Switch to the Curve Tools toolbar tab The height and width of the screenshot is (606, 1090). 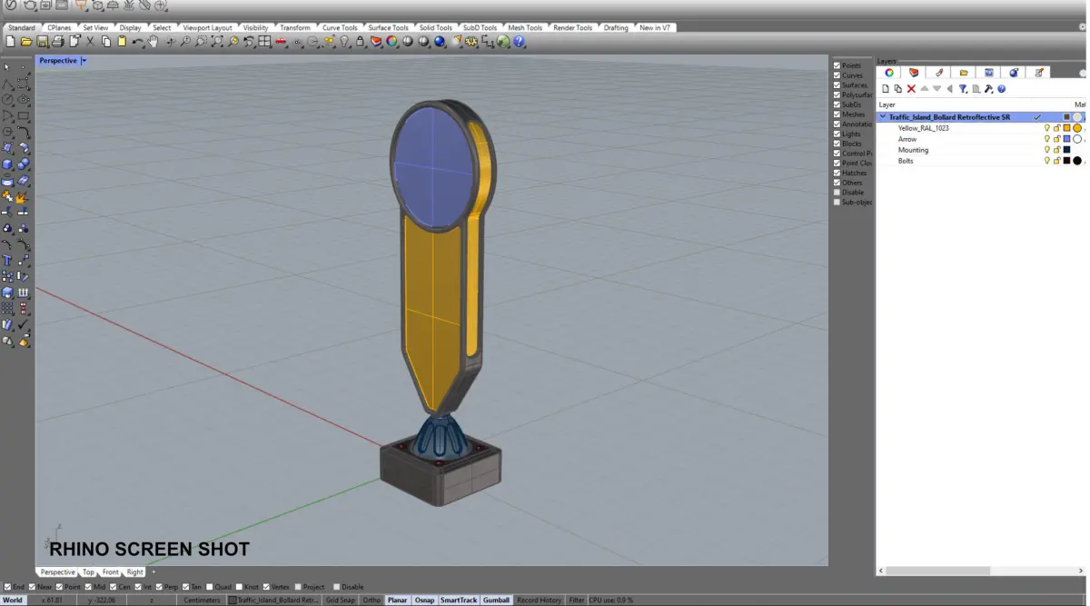click(x=340, y=28)
